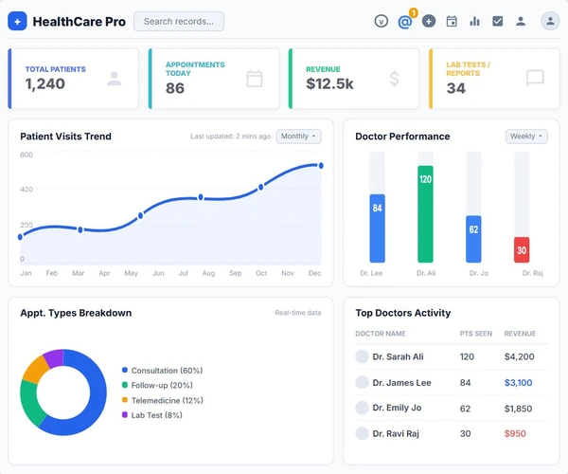This screenshot has height=474, width=568.
Task: Select the Dr. Emily Jo name
Action: pos(397,408)
